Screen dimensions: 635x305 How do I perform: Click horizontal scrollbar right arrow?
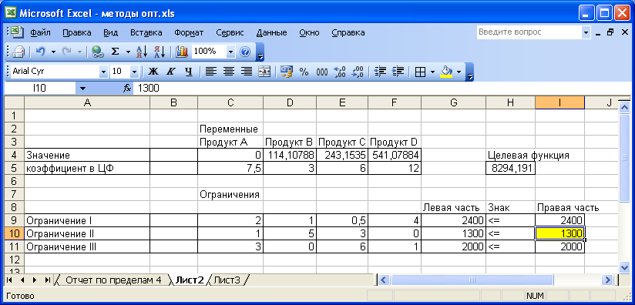[x=607, y=280]
